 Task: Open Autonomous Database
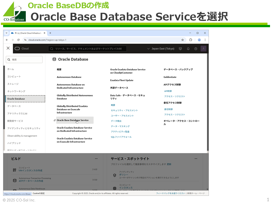point(69,77)
